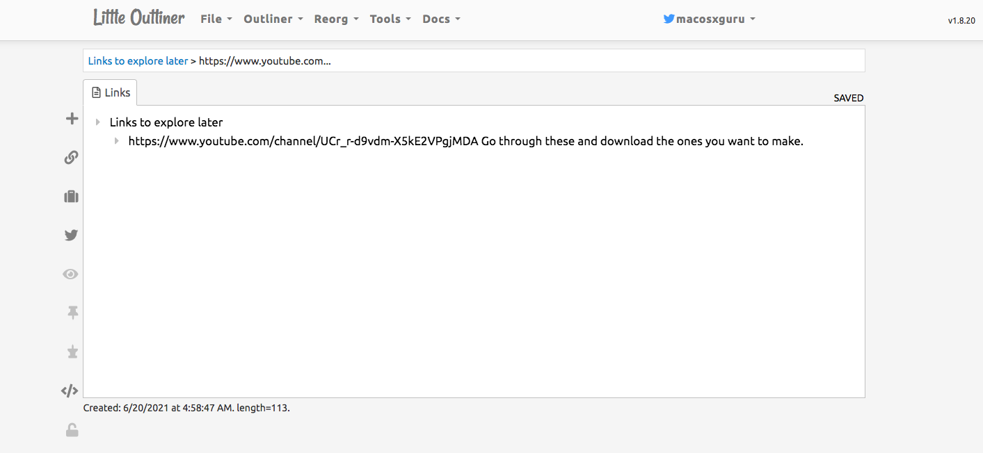983x453 pixels.
Task: Expand the 'Links to explore later' wedge
Action: coord(98,123)
